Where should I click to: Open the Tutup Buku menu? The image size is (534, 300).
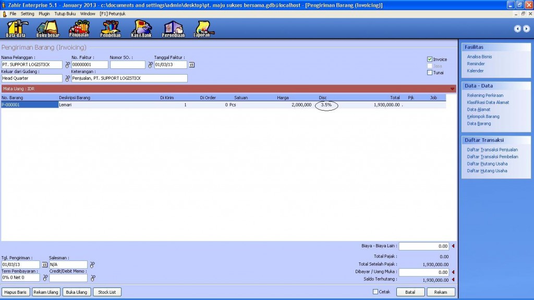pos(65,13)
